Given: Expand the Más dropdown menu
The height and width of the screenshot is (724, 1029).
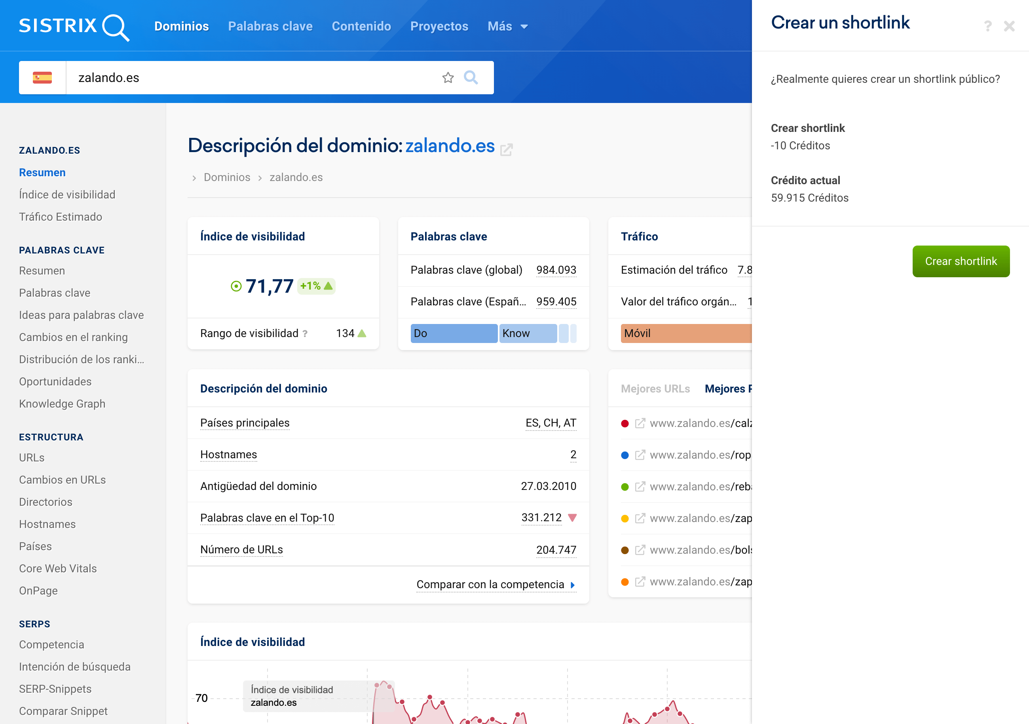Looking at the screenshot, I should [507, 27].
